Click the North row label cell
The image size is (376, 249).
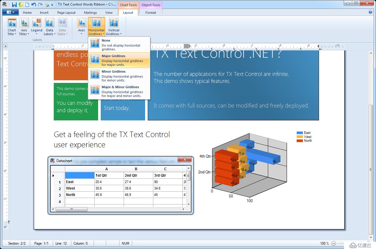[80, 195]
